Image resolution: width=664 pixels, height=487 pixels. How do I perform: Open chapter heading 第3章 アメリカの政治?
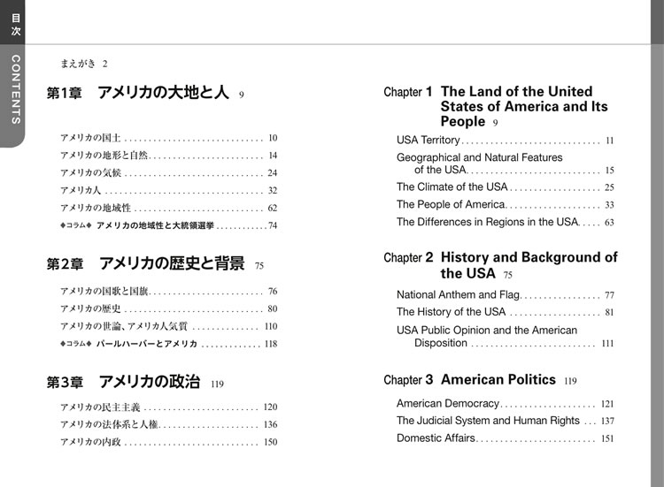pyautogui.click(x=135, y=382)
